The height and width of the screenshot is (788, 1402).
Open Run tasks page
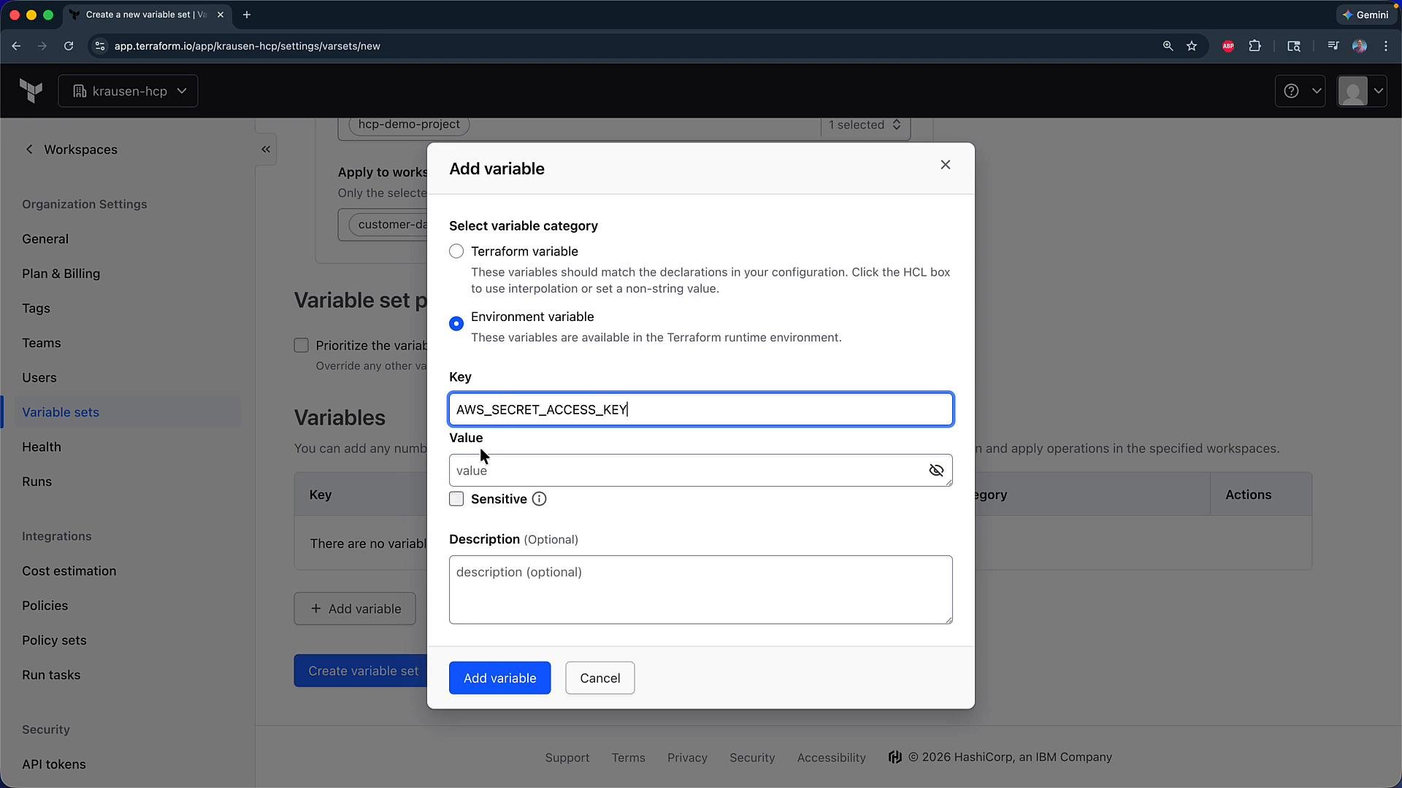(51, 675)
